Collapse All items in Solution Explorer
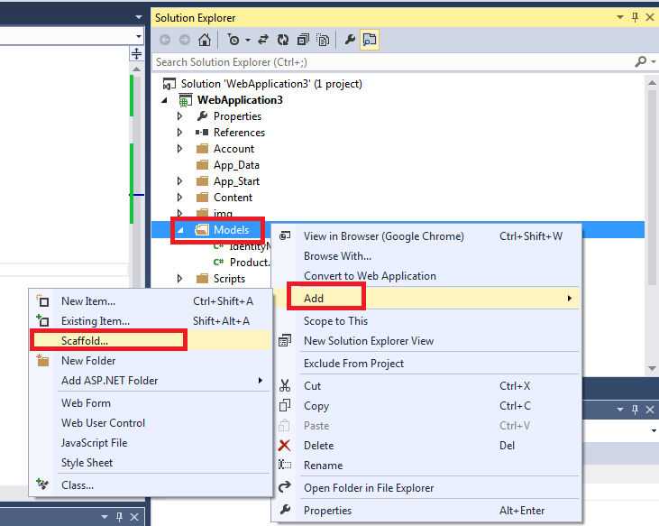659x526 pixels. tap(303, 40)
